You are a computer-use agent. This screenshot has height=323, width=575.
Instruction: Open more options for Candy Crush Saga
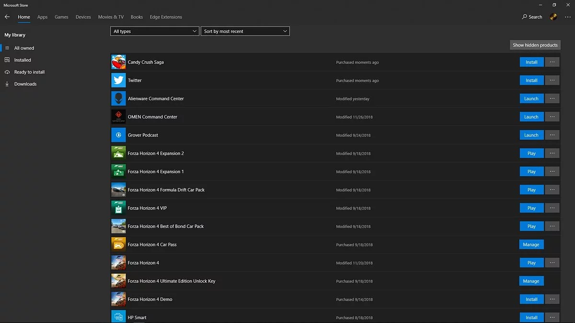(x=552, y=62)
